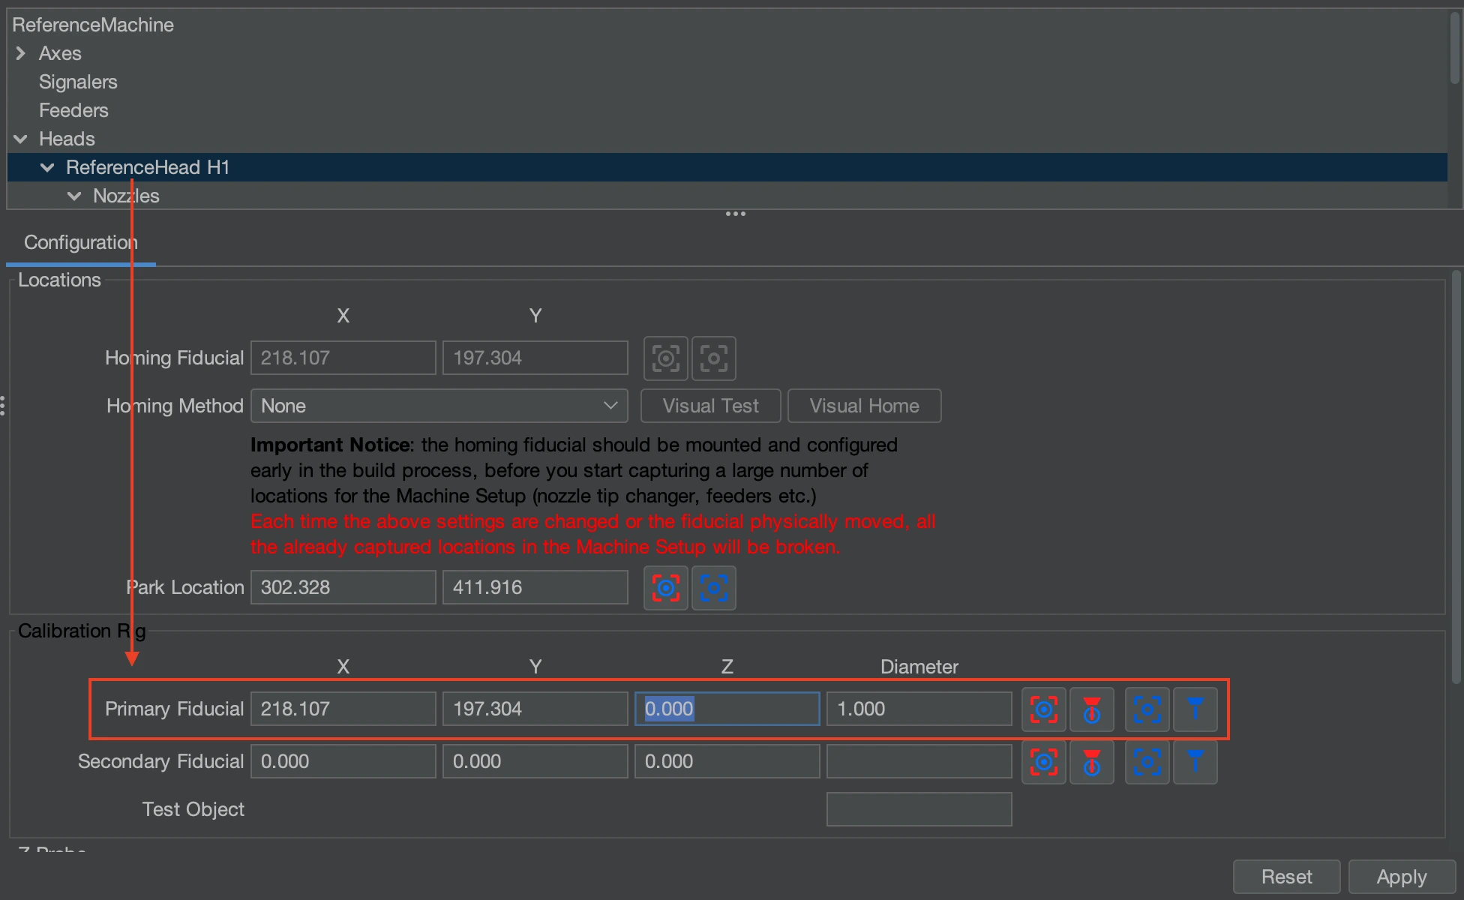Position nozzle over Primary Fiducial

click(1195, 709)
